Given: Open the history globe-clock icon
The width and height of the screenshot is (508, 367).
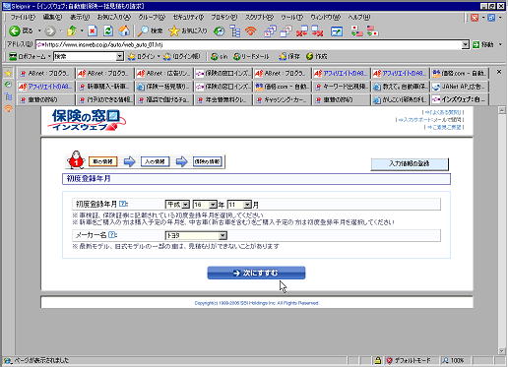Looking at the screenshot, I should point(219,31).
